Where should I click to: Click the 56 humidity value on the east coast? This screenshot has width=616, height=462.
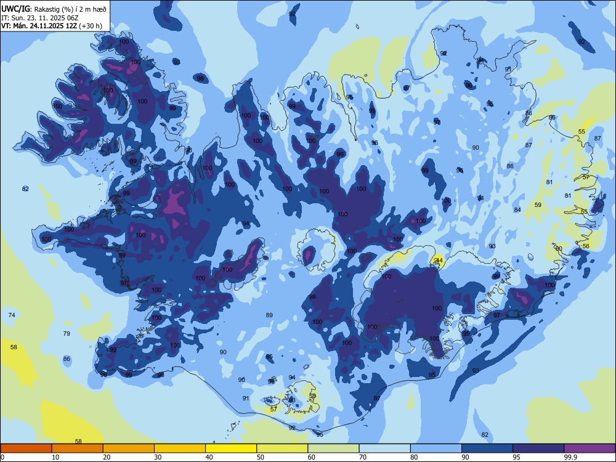coord(586,246)
